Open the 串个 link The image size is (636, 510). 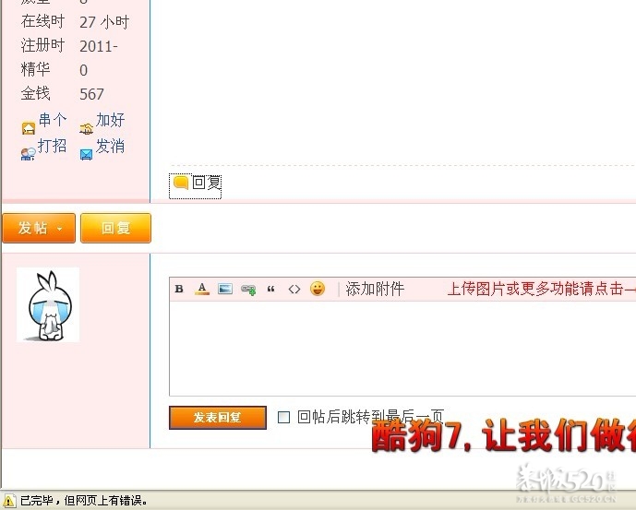coord(53,120)
